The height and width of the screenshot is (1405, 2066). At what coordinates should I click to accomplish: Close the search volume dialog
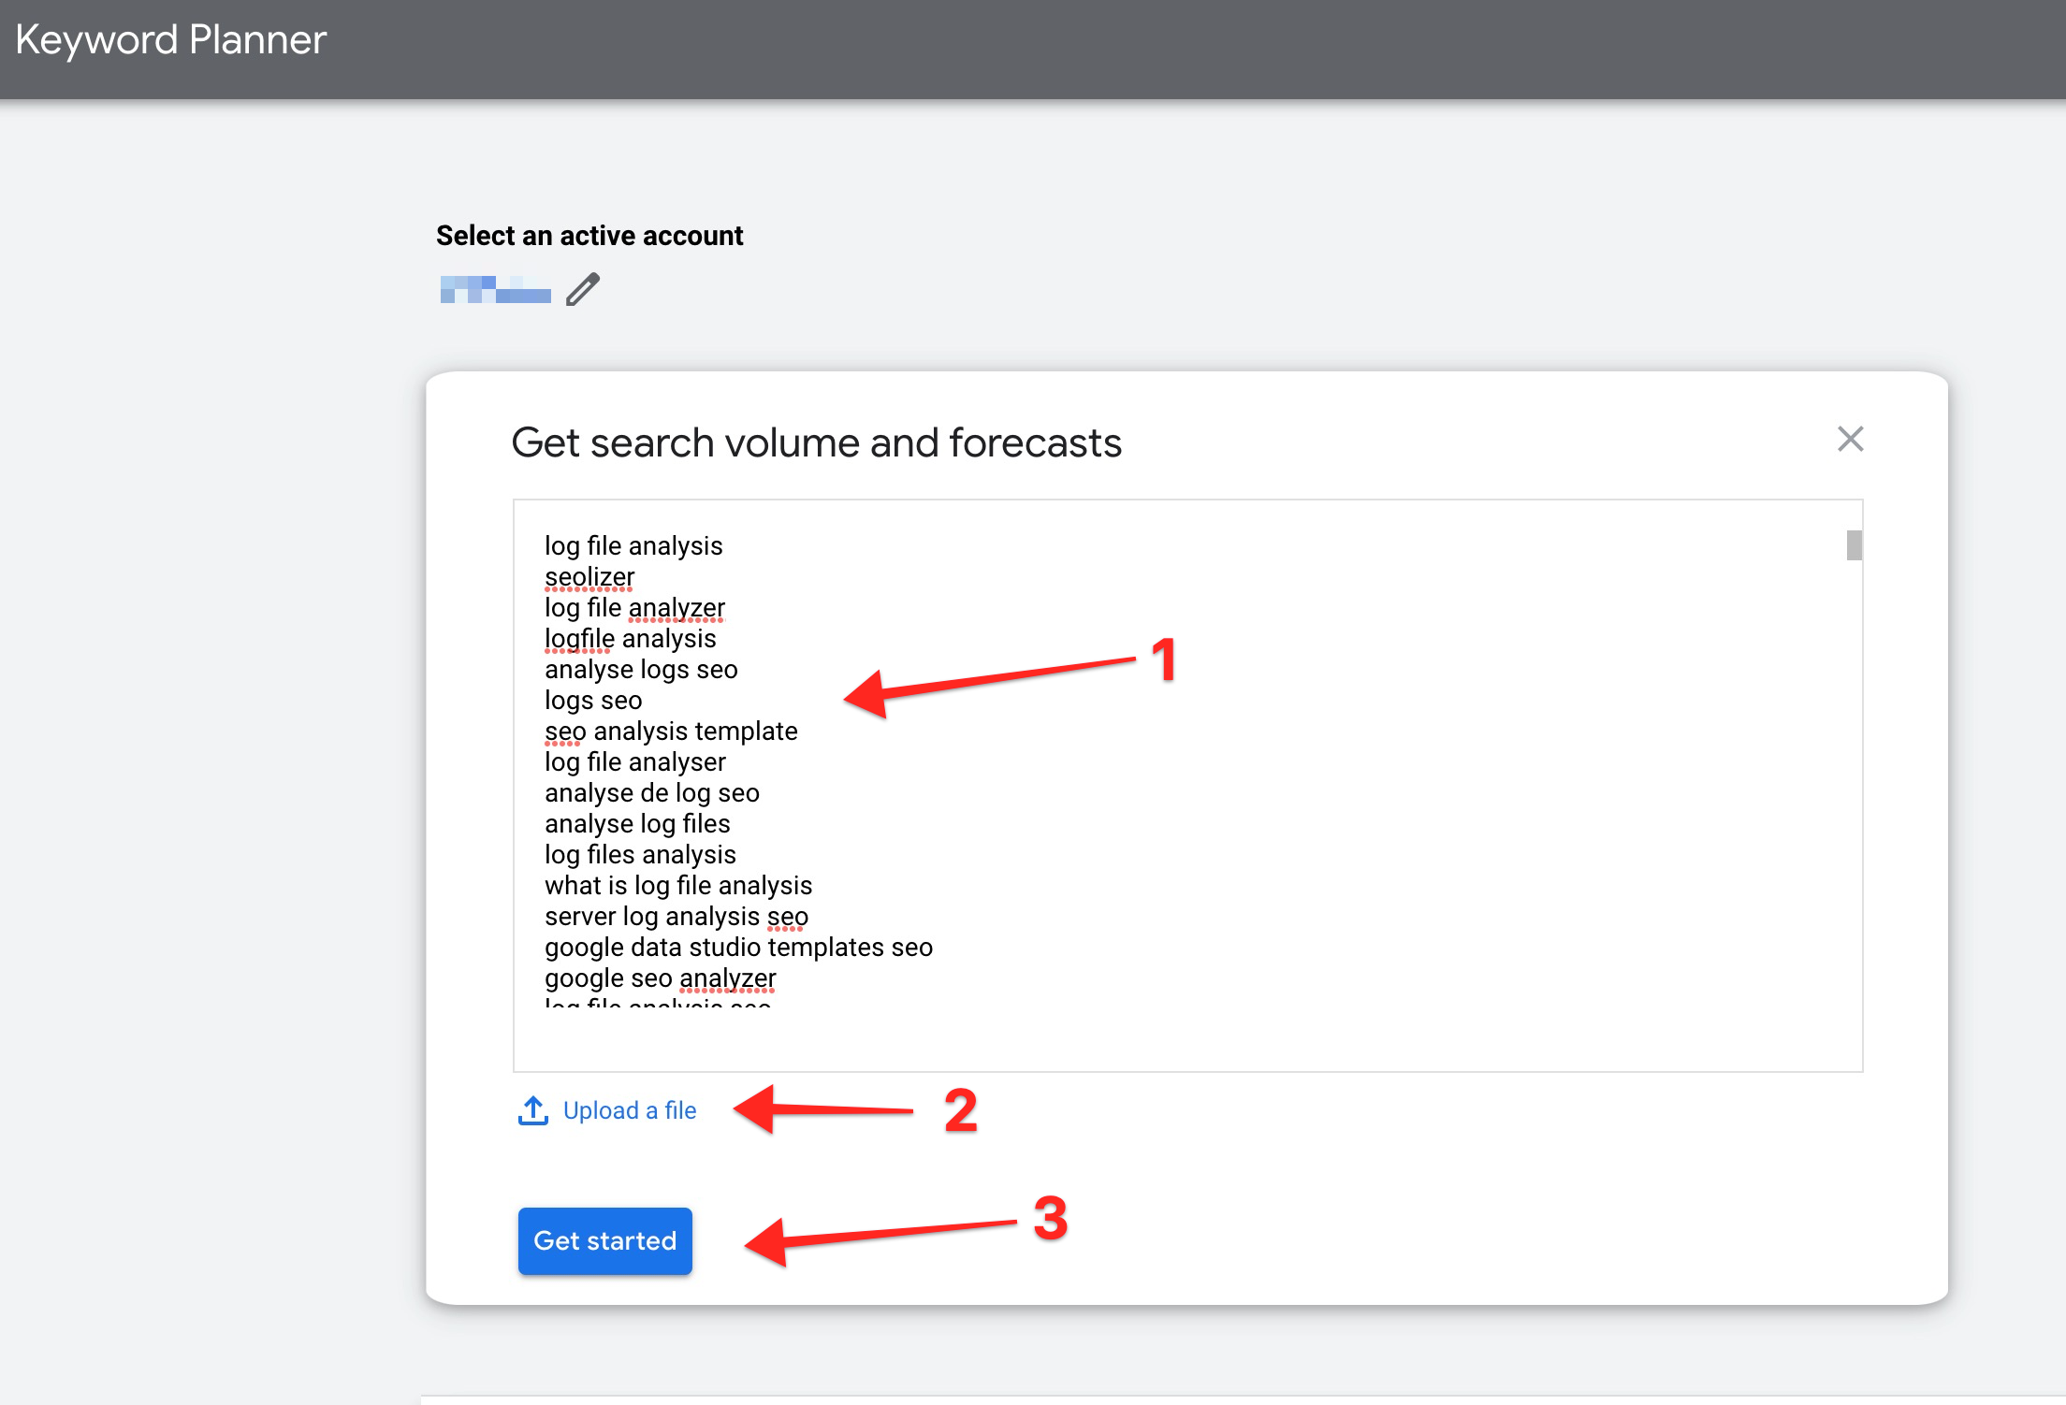pyautogui.click(x=1850, y=439)
